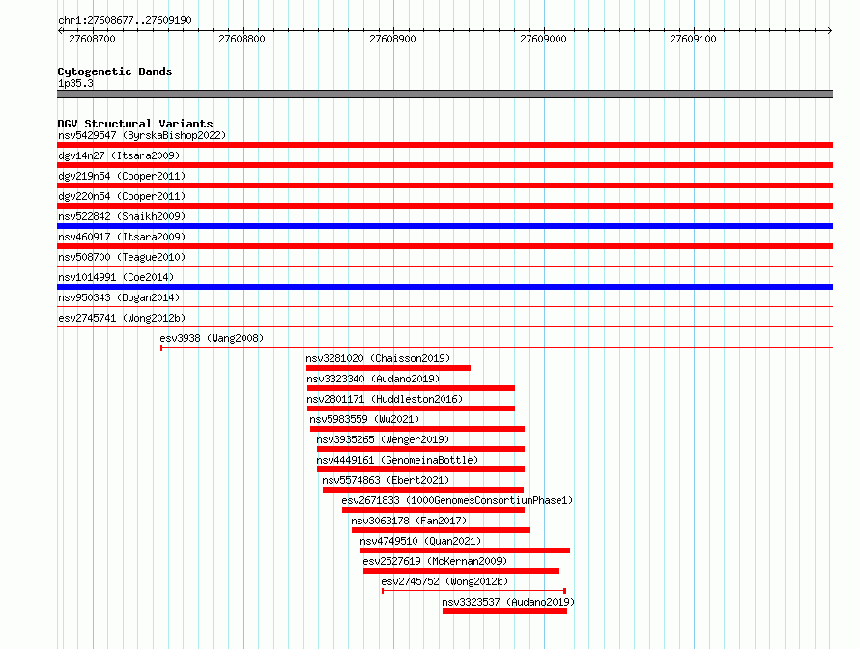The image size is (860, 649).
Task: Click esv2745752 (Wong2012b) label
Action: pos(444,581)
